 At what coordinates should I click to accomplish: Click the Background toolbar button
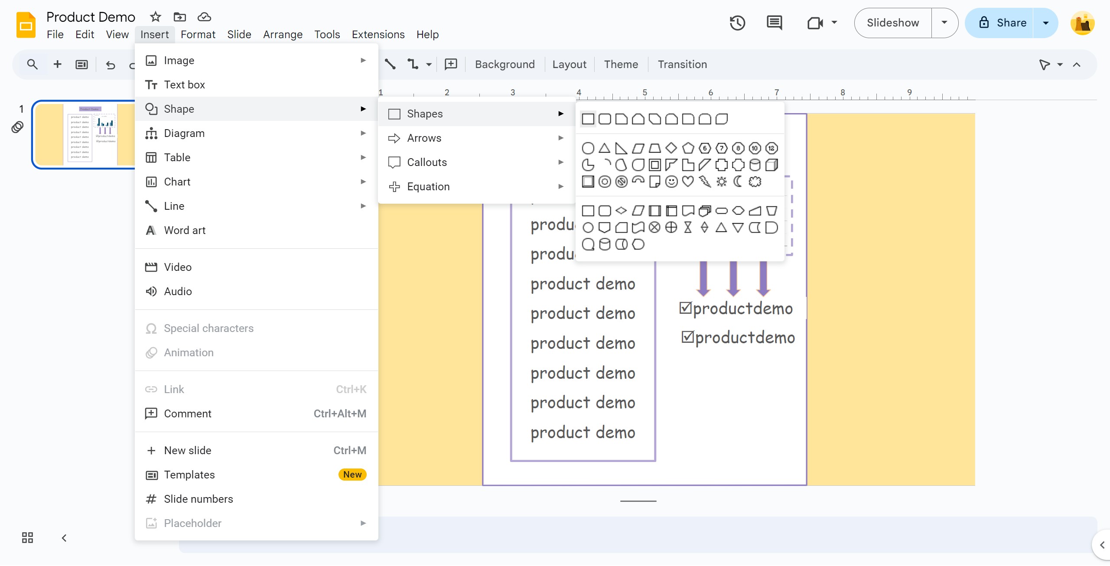coord(505,65)
